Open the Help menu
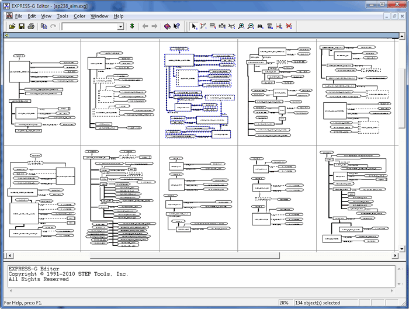409x309 pixels. click(x=119, y=16)
